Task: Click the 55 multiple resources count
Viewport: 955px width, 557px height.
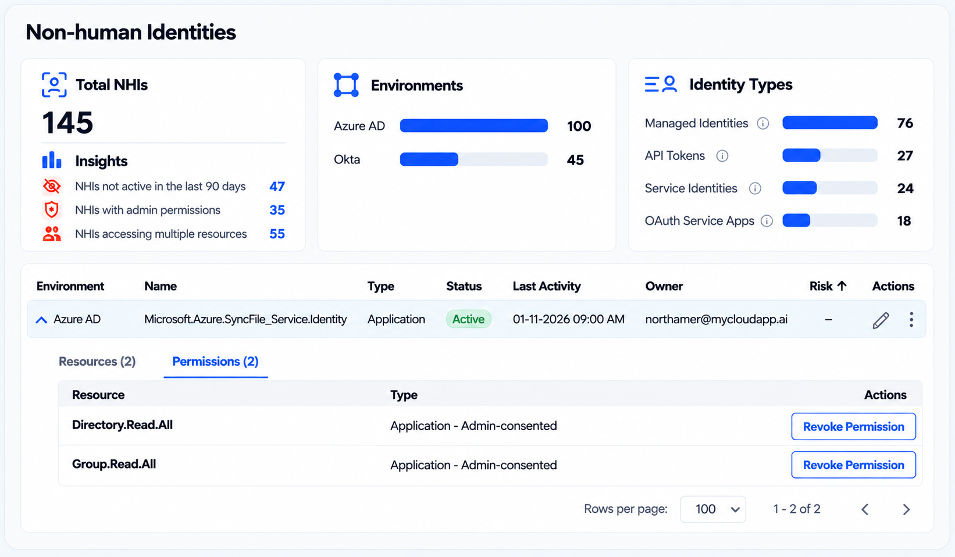Action: (x=277, y=234)
